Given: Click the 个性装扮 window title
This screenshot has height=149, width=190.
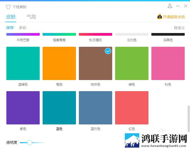Looking at the screenshot, I should click(x=20, y=7).
